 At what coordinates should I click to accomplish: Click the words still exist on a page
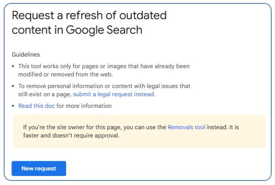[x=45, y=94]
